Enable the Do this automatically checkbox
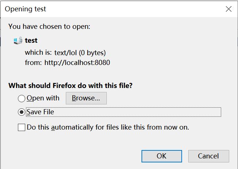 tap(22, 128)
